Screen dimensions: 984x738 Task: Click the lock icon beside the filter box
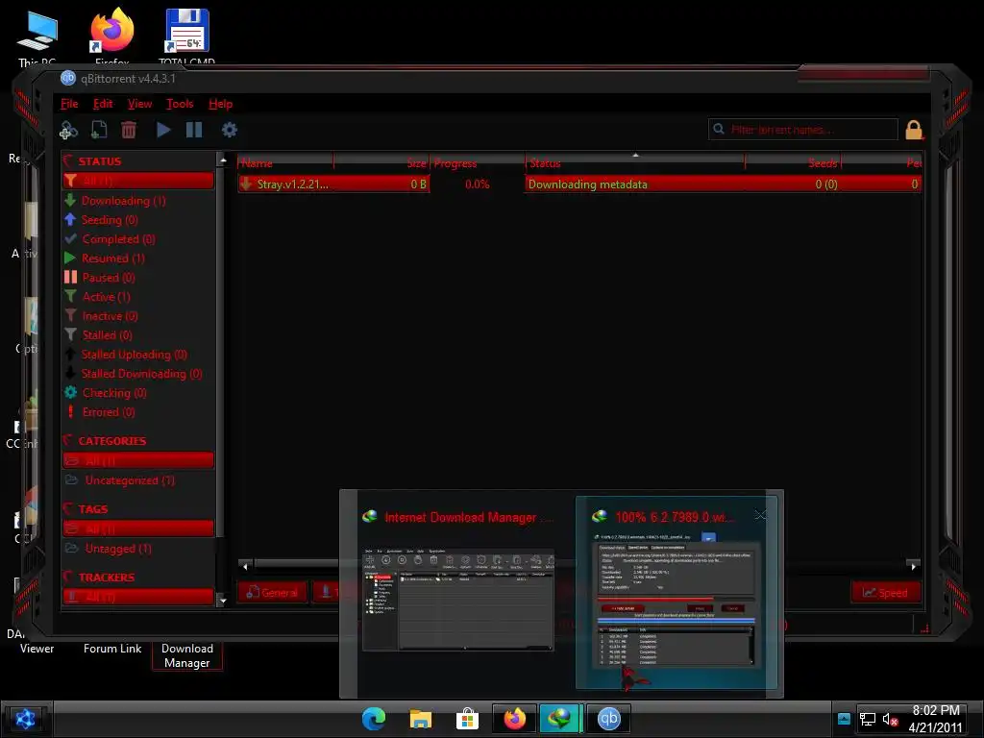(914, 130)
